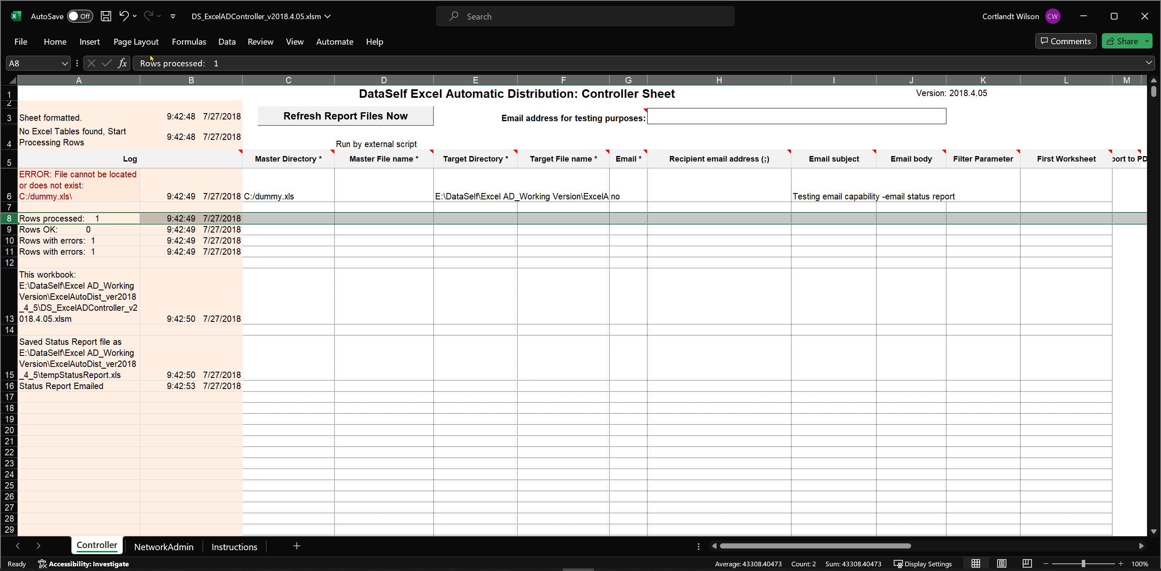
Task: Click the add new sheet plus icon
Action: (297, 546)
